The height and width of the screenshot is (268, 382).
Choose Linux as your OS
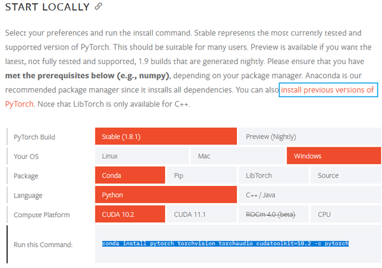142,156
